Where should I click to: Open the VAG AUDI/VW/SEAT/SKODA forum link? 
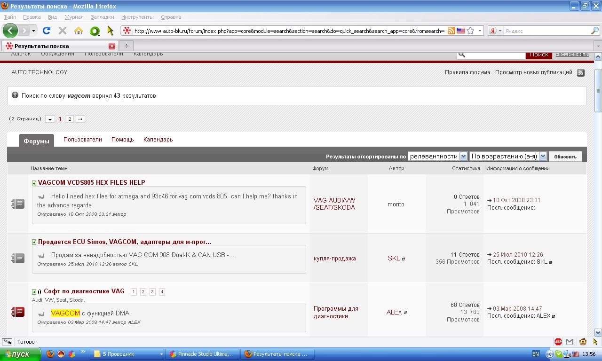[334, 204]
